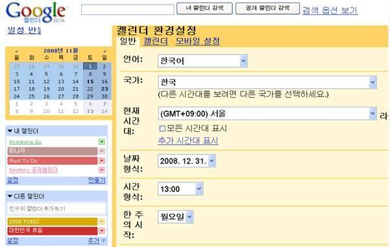Toggle the 2008 TOEIC calendar bar
Image resolution: width=390 pixels, height=247 pixels.
52,221
